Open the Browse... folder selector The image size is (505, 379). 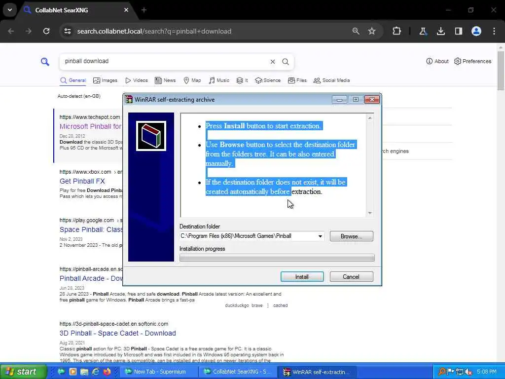(351, 236)
